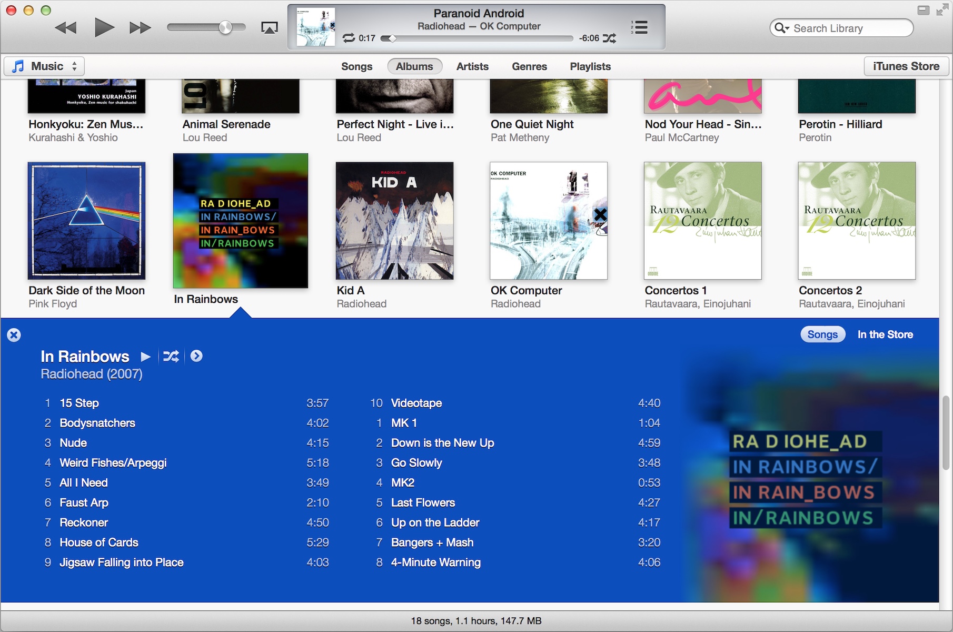Screen dimensions: 953x632
Task: Click the In the Store link
Action: pos(885,334)
